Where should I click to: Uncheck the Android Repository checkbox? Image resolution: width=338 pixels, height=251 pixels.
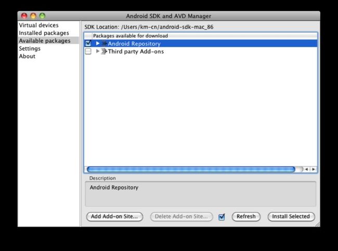click(88, 43)
